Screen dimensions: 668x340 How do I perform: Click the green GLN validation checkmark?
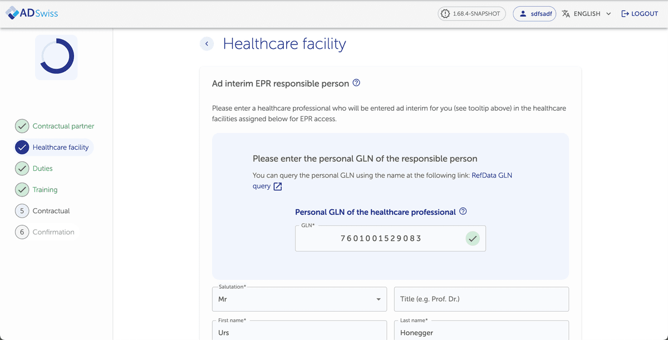(x=473, y=238)
